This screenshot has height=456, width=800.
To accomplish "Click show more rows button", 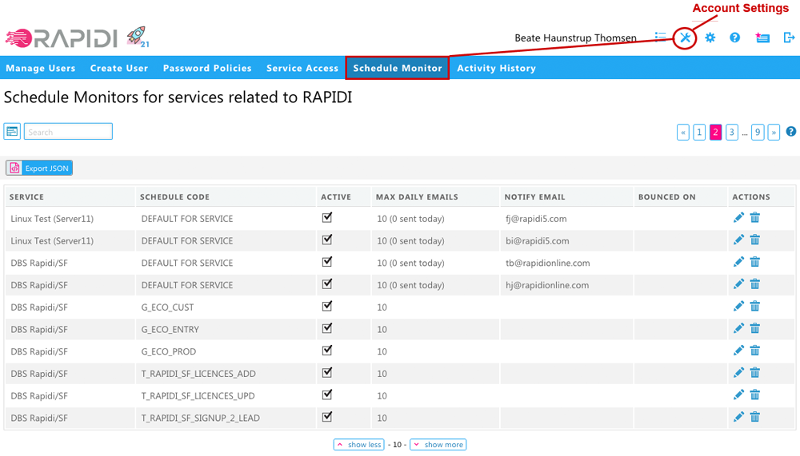I will coord(438,445).
